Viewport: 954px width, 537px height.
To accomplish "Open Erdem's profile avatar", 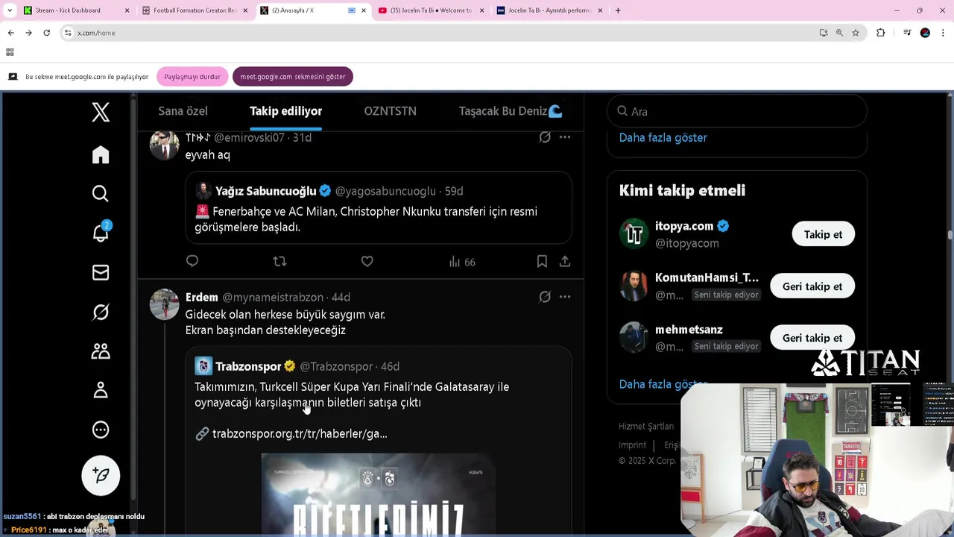I will (x=164, y=304).
